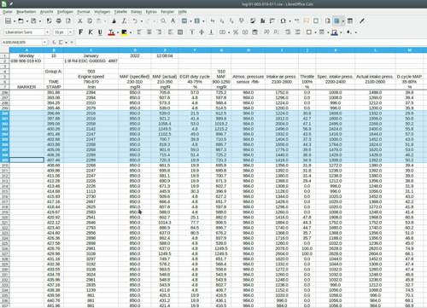
Task: Cut the selection with the scissors icon
Action: pos(80,20)
